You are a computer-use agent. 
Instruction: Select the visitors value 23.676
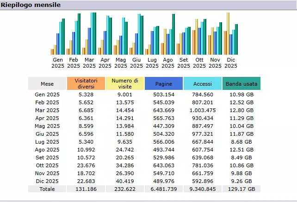(86, 165)
